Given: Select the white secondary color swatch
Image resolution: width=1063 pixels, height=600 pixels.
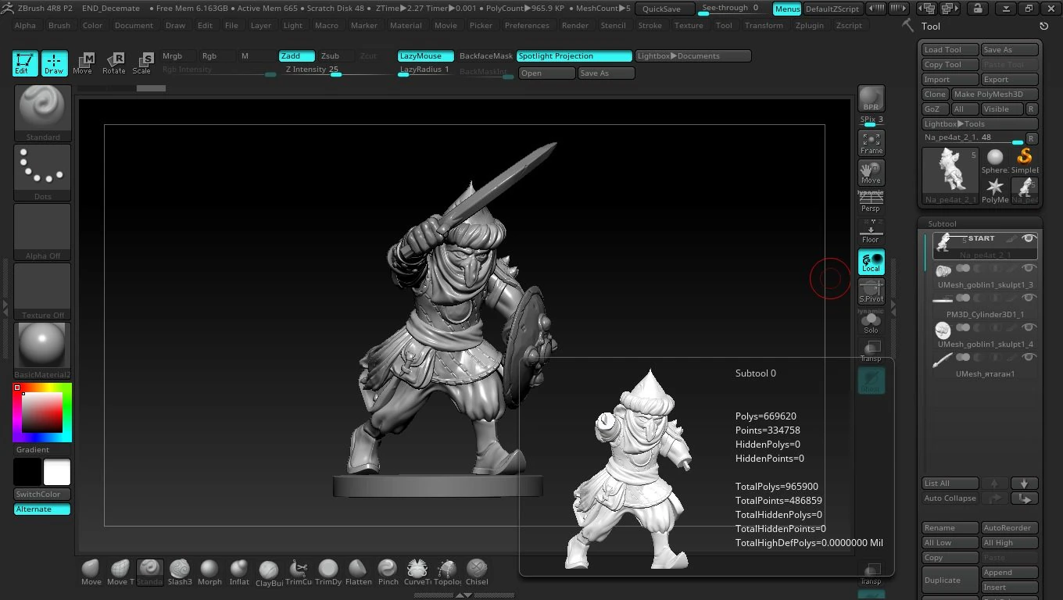Looking at the screenshot, I should coord(56,473).
